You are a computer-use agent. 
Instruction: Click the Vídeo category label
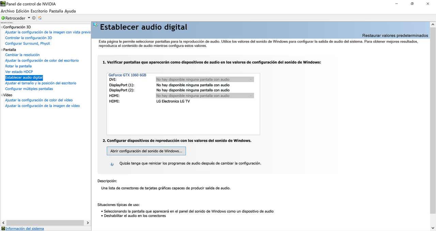pyautogui.click(x=8, y=95)
